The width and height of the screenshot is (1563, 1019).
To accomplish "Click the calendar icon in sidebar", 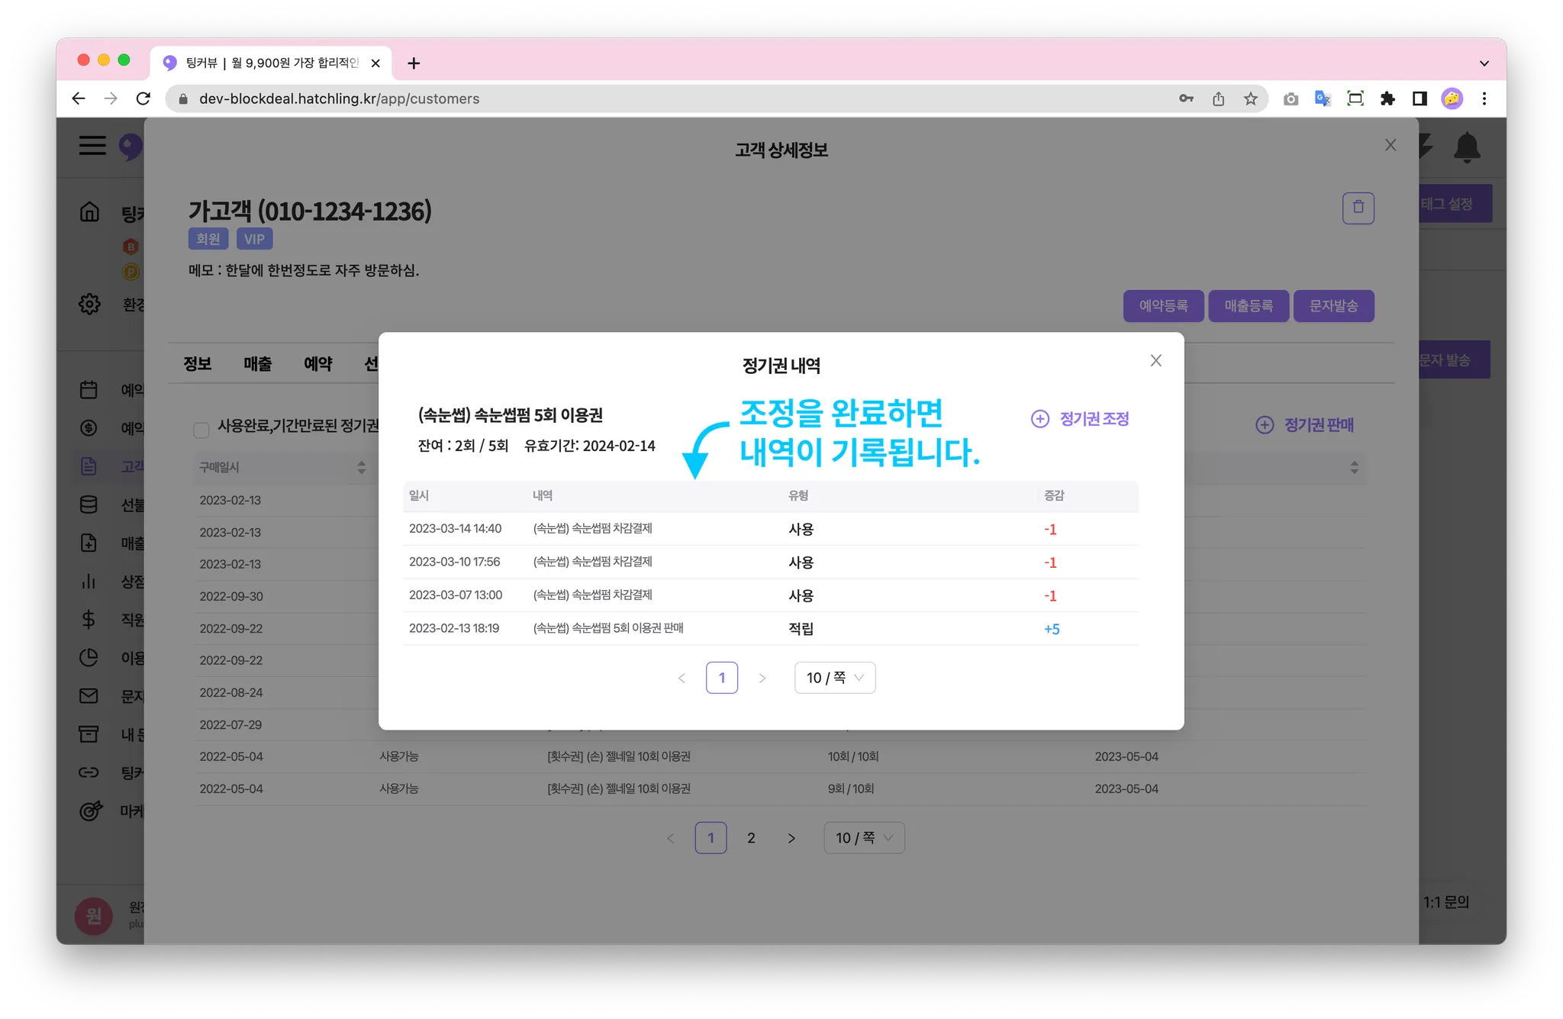I will pyautogui.click(x=89, y=389).
